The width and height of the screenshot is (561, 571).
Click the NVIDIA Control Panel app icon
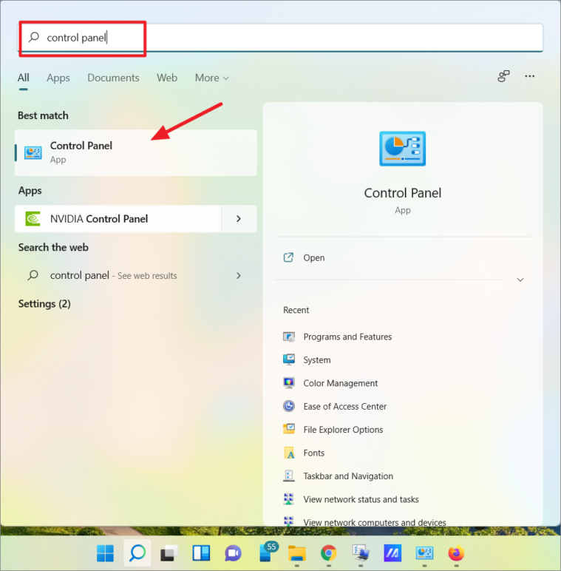tap(33, 219)
